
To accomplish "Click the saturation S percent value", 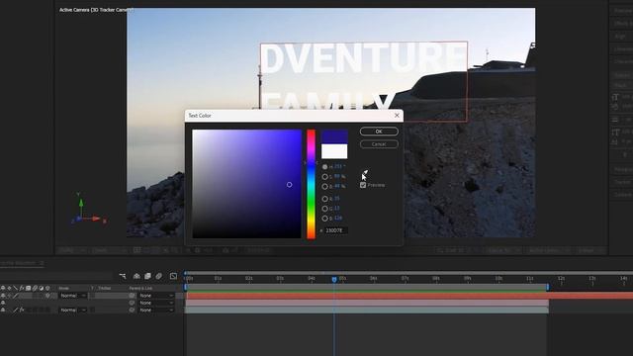I will pos(337,177).
